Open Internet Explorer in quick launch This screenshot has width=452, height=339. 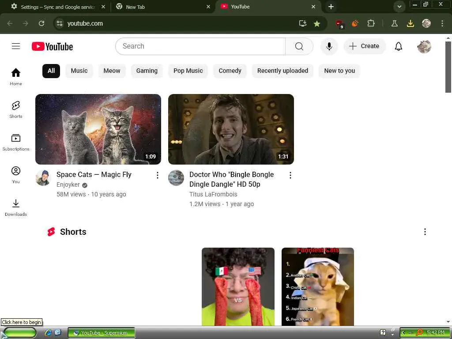pos(48,333)
